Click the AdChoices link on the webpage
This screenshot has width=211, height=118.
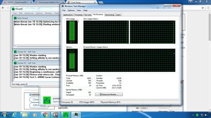(x=34, y=95)
